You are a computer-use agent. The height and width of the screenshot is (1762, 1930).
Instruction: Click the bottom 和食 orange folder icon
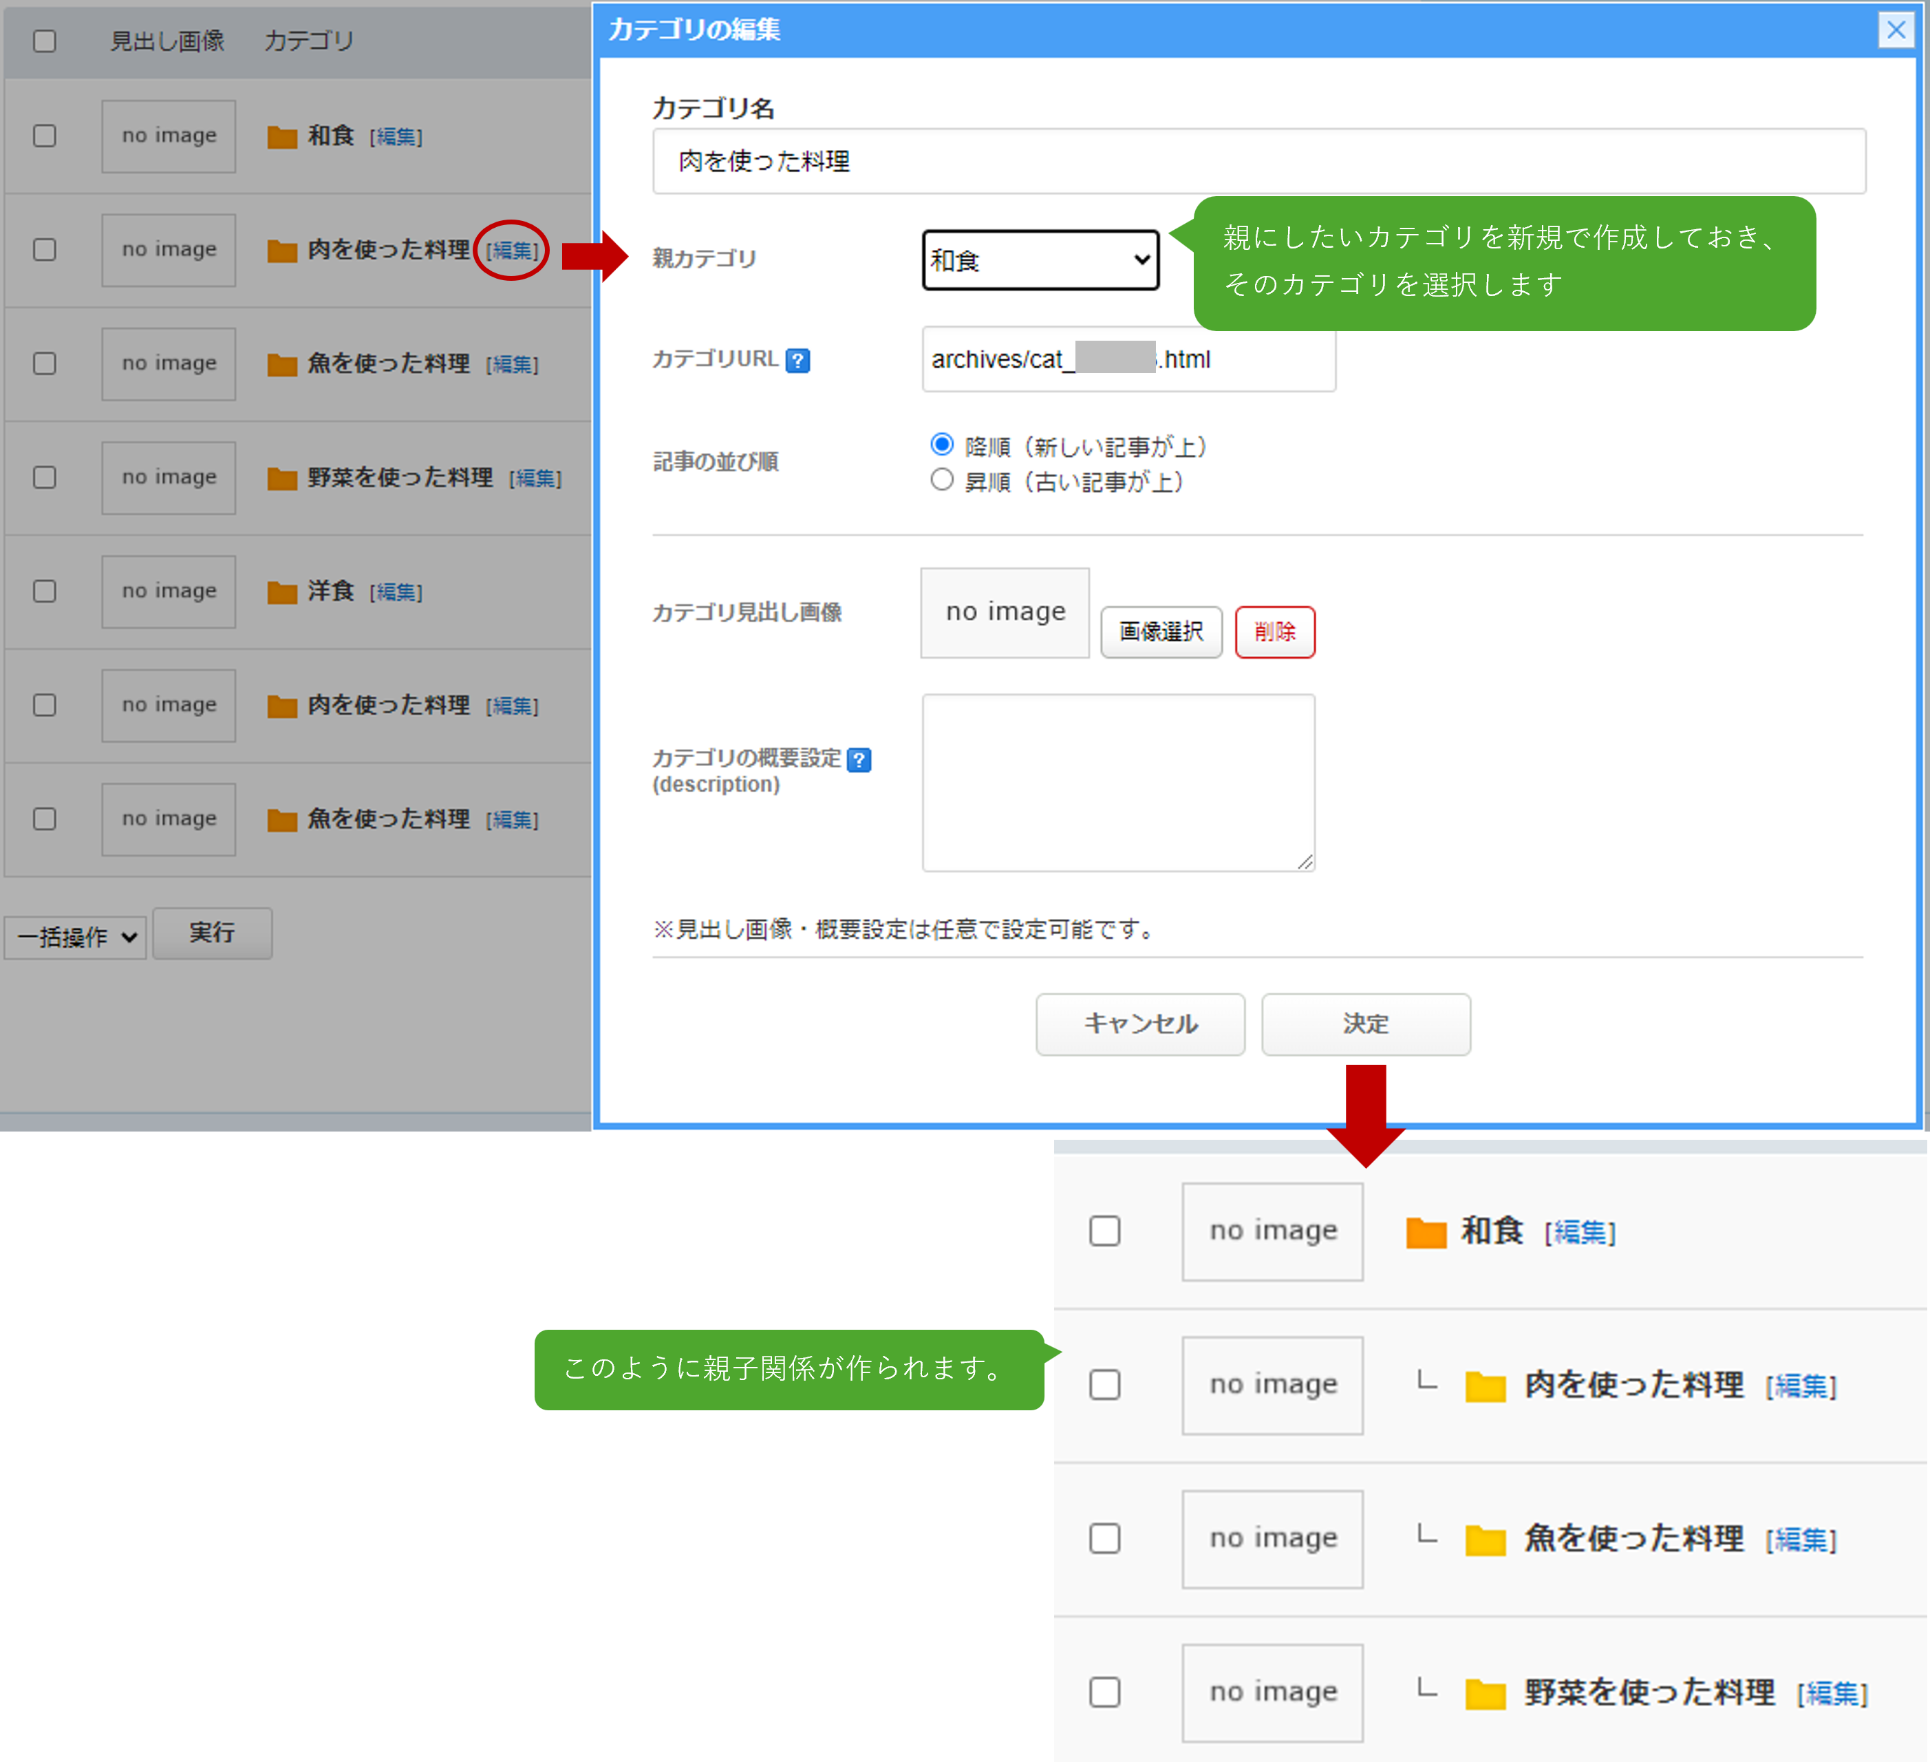coord(1424,1233)
